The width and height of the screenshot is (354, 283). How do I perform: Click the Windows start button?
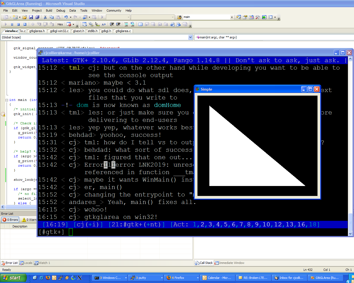click(x=13, y=278)
